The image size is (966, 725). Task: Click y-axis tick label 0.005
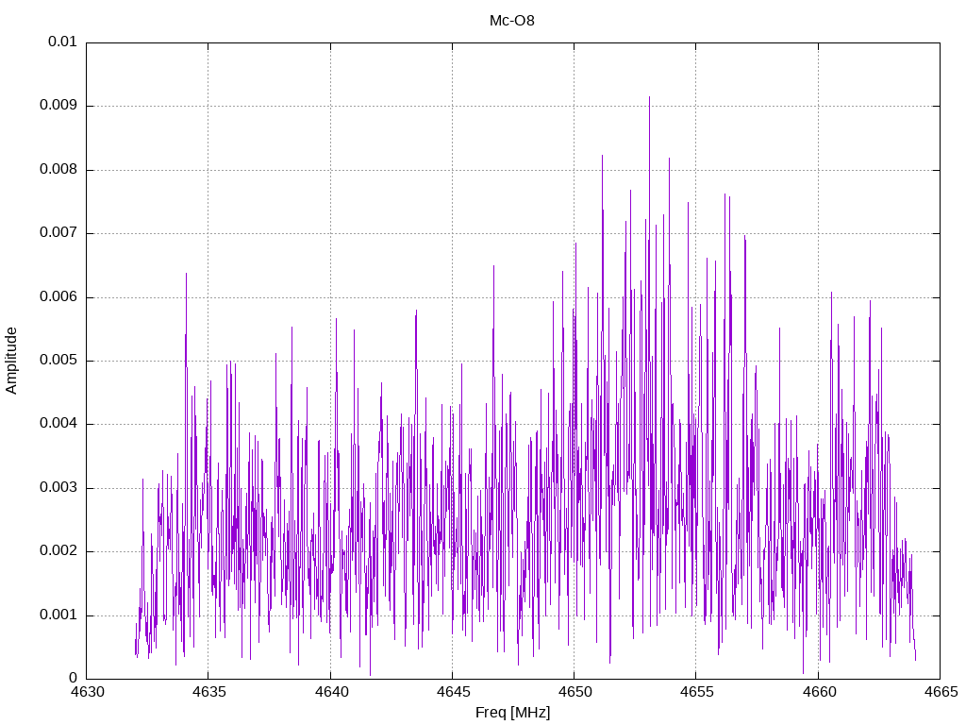point(58,361)
